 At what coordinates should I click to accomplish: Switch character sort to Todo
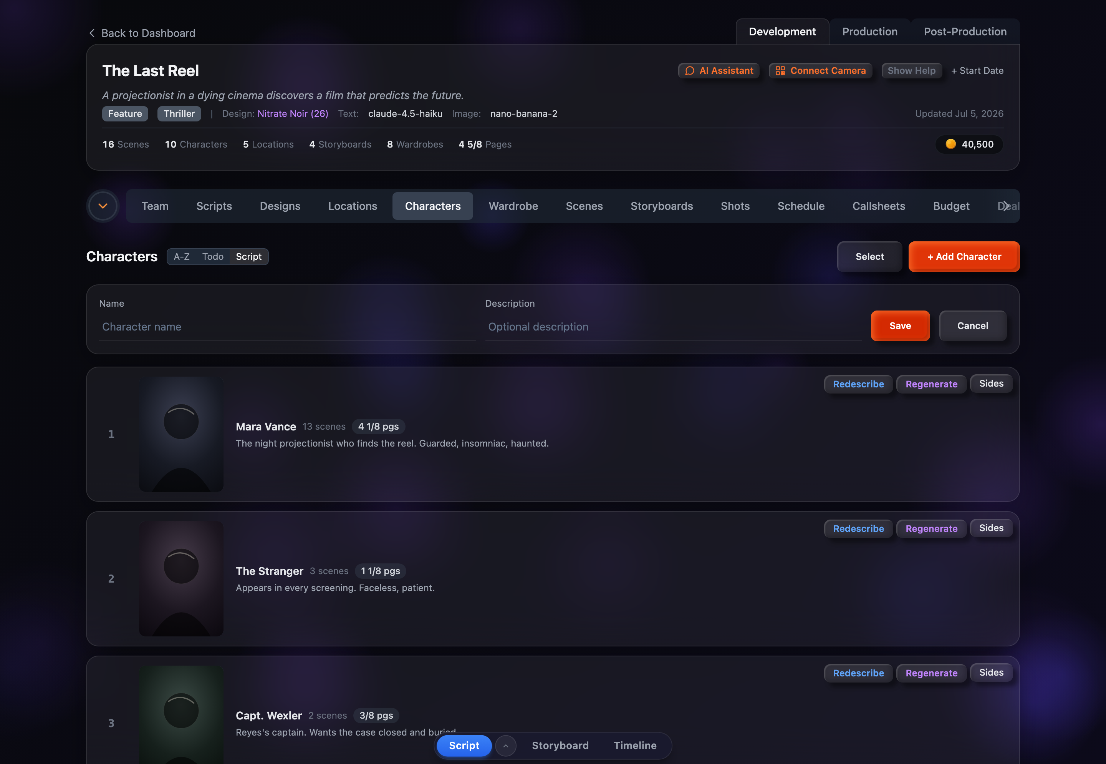coord(213,257)
